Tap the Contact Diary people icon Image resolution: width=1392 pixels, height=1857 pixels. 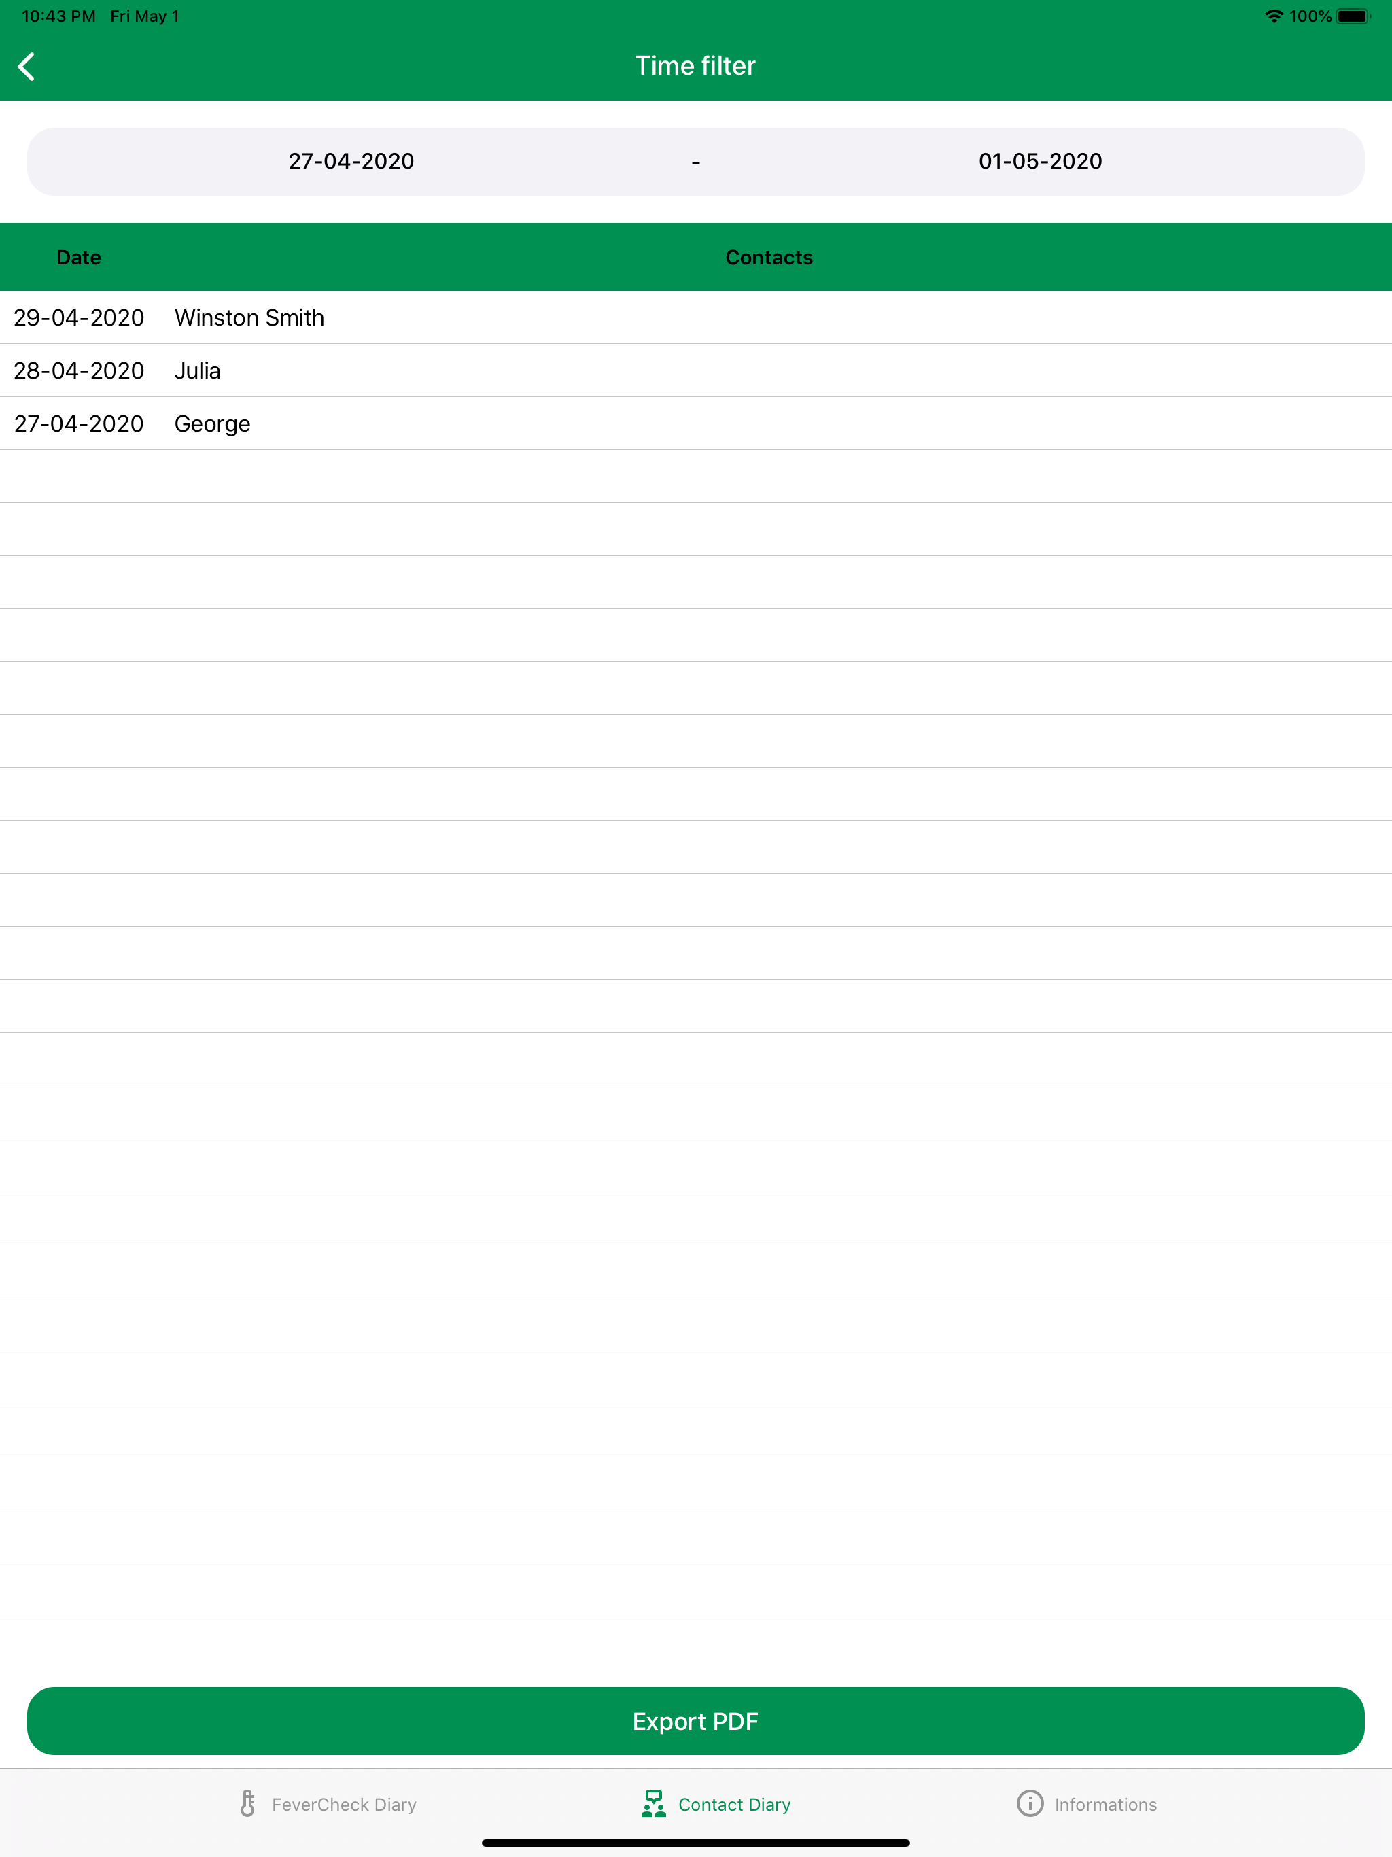pos(653,1803)
